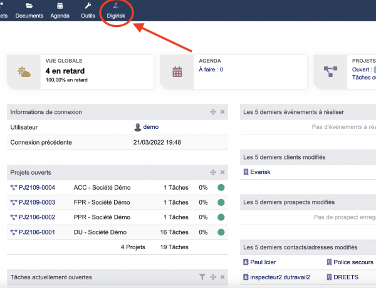Click 'ACC - Société Démo' project label
Image resolution: width=376 pixels, height=288 pixels.
click(x=102, y=187)
